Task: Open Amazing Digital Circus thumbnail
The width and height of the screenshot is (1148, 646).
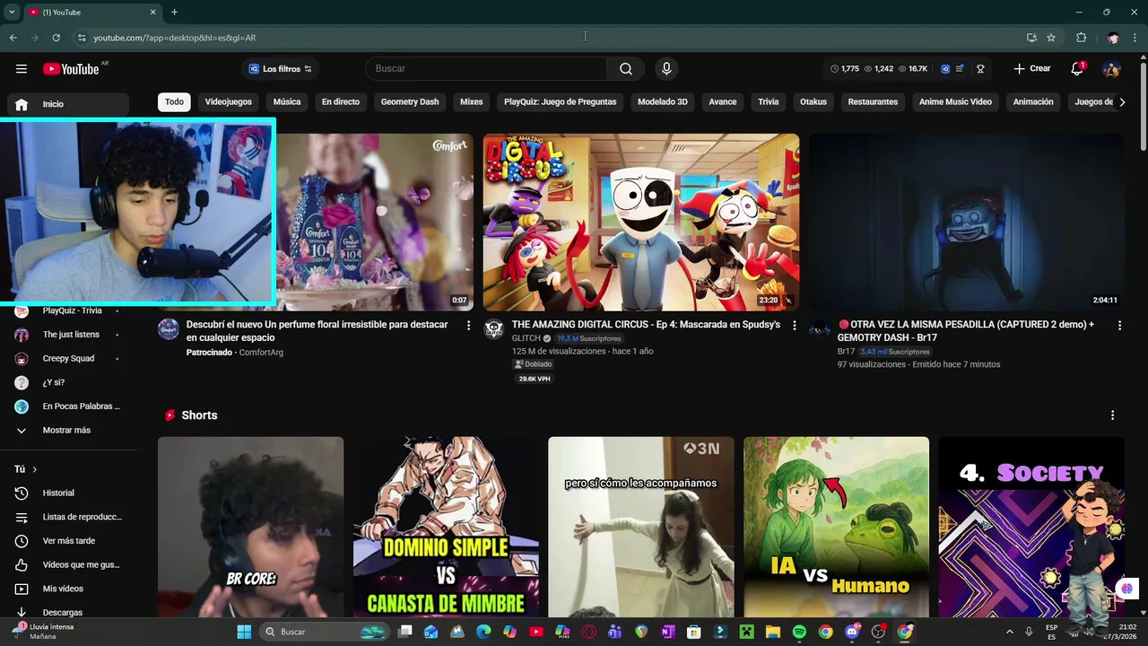Action: pyautogui.click(x=641, y=223)
